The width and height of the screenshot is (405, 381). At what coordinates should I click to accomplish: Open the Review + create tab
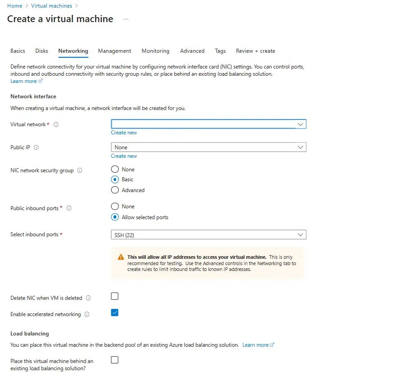[255, 51]
